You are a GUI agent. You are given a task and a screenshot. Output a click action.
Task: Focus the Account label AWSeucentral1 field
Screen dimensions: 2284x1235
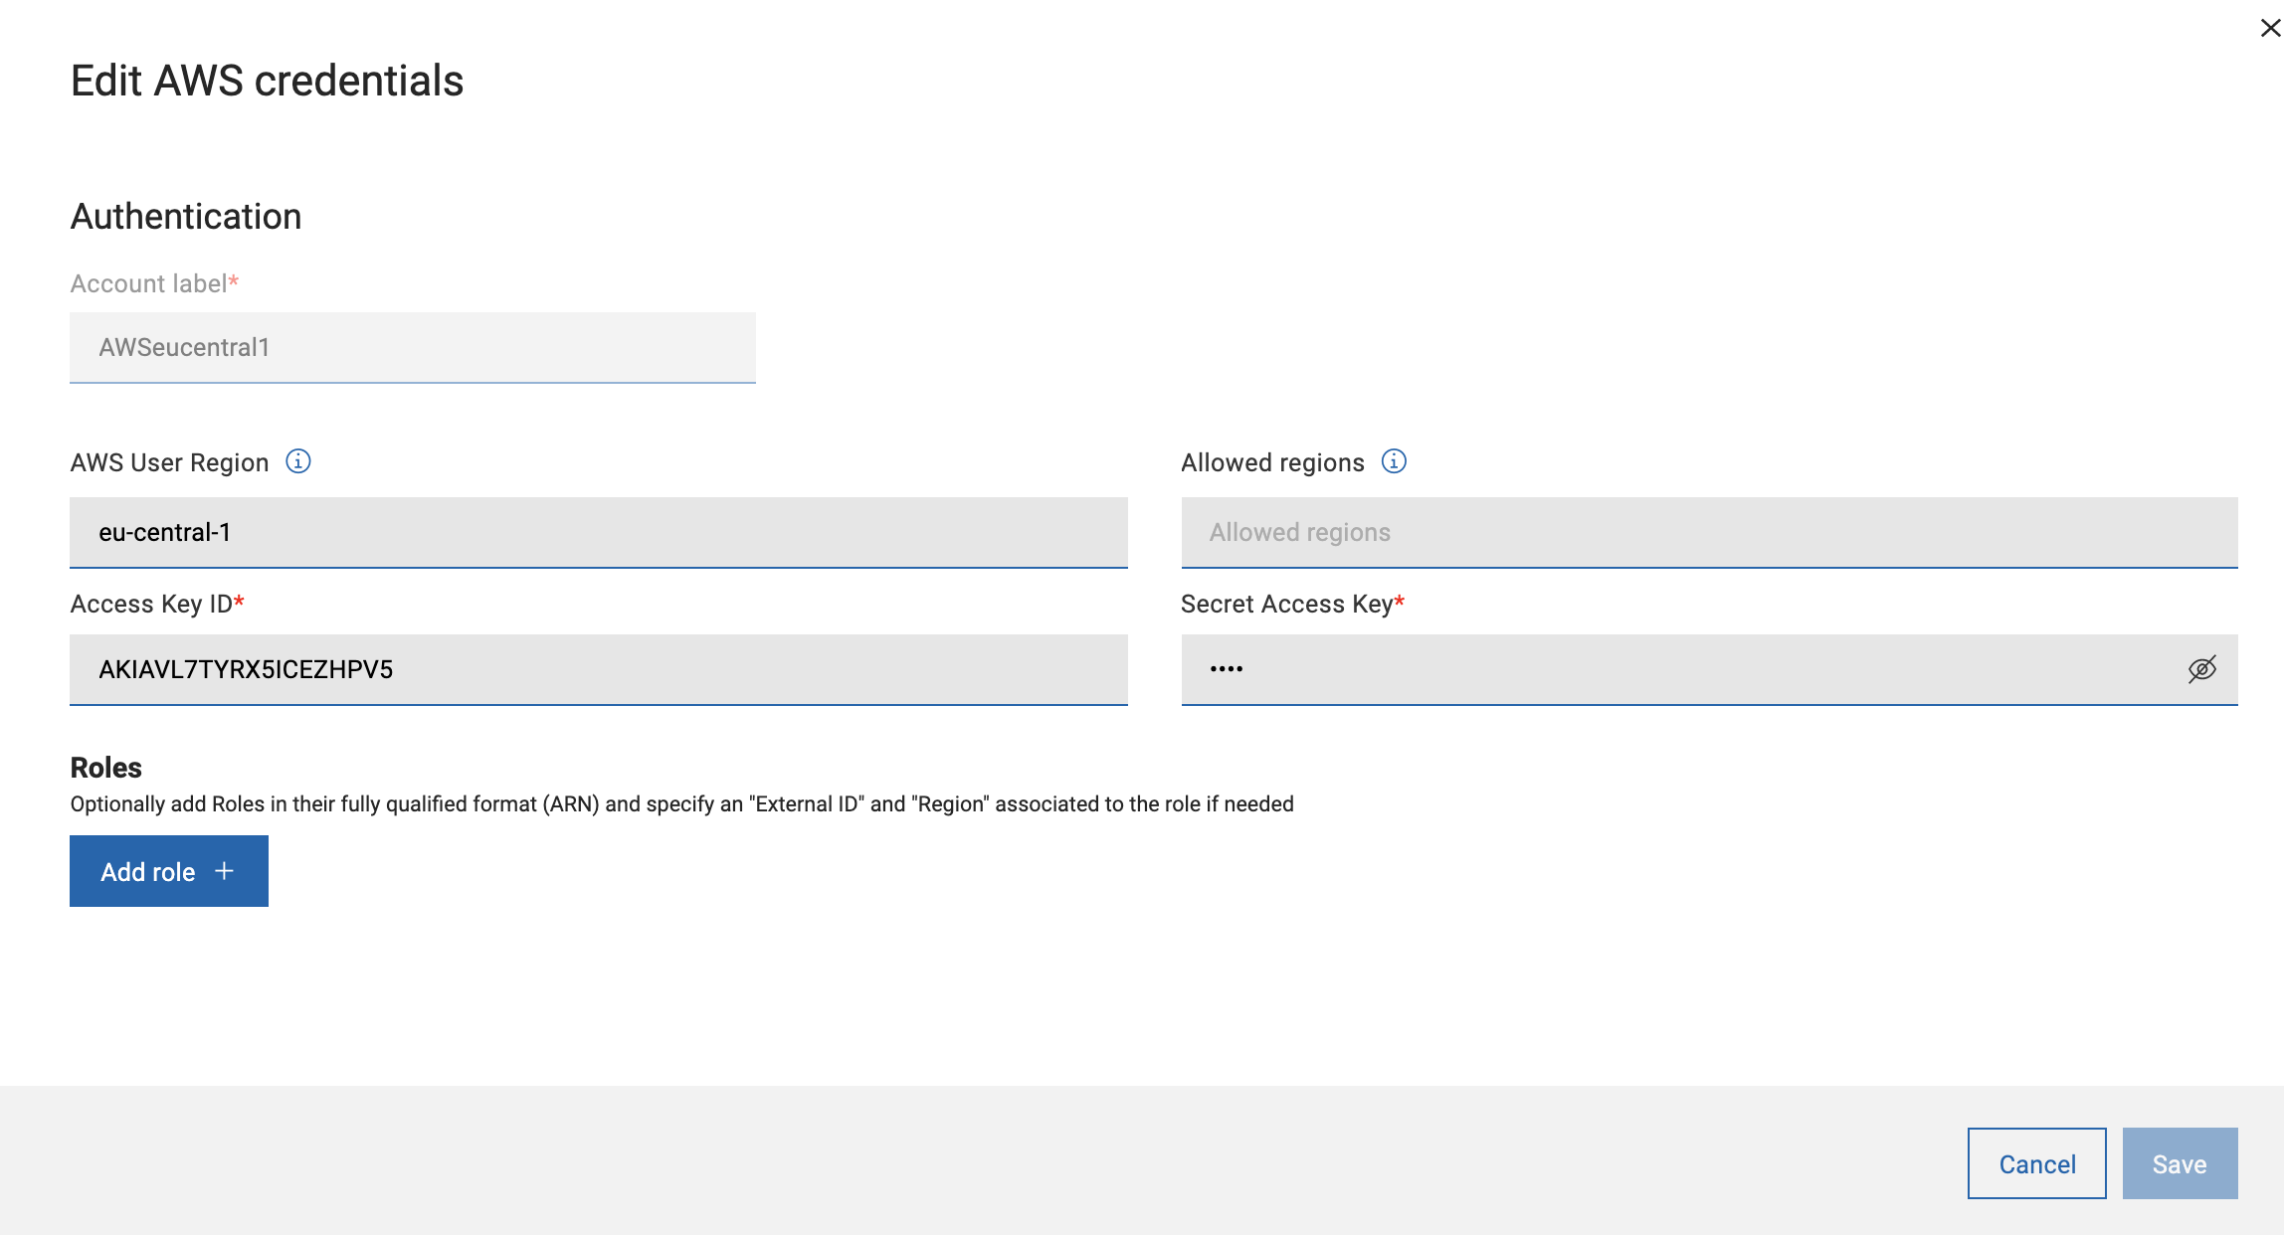click(x=412, y=347)
